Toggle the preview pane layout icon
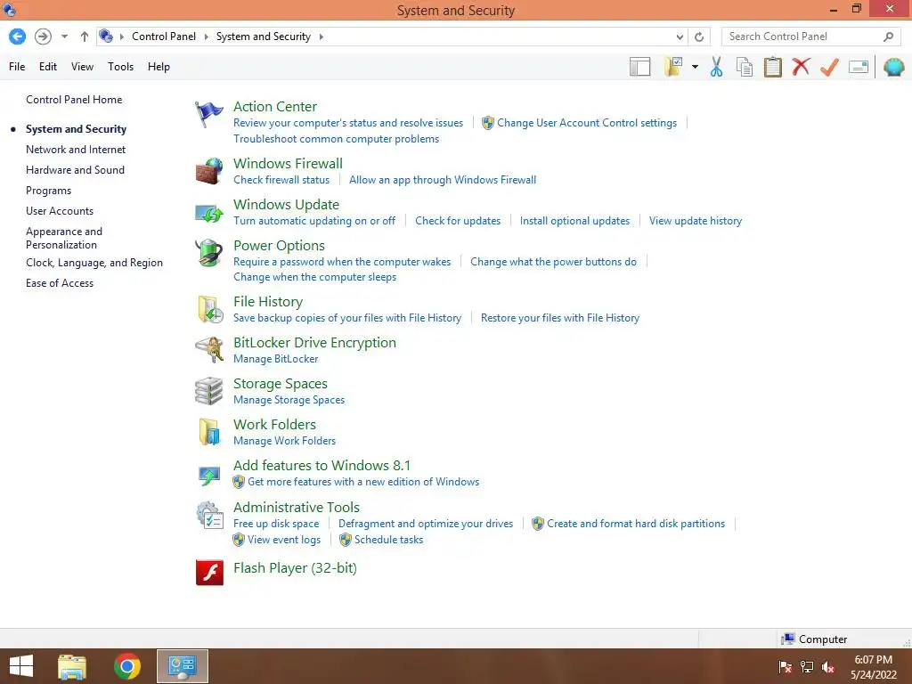 pos(639,67)
